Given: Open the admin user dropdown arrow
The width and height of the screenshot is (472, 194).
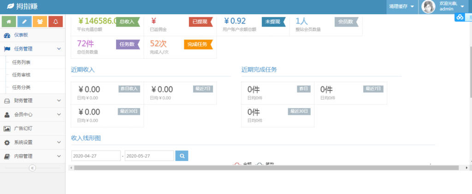Looking at the screenshot, I should (462, 6).
